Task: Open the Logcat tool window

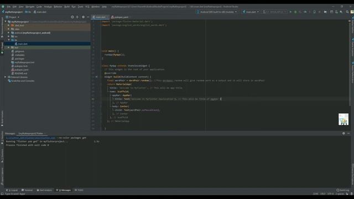Action: point(12,190)
